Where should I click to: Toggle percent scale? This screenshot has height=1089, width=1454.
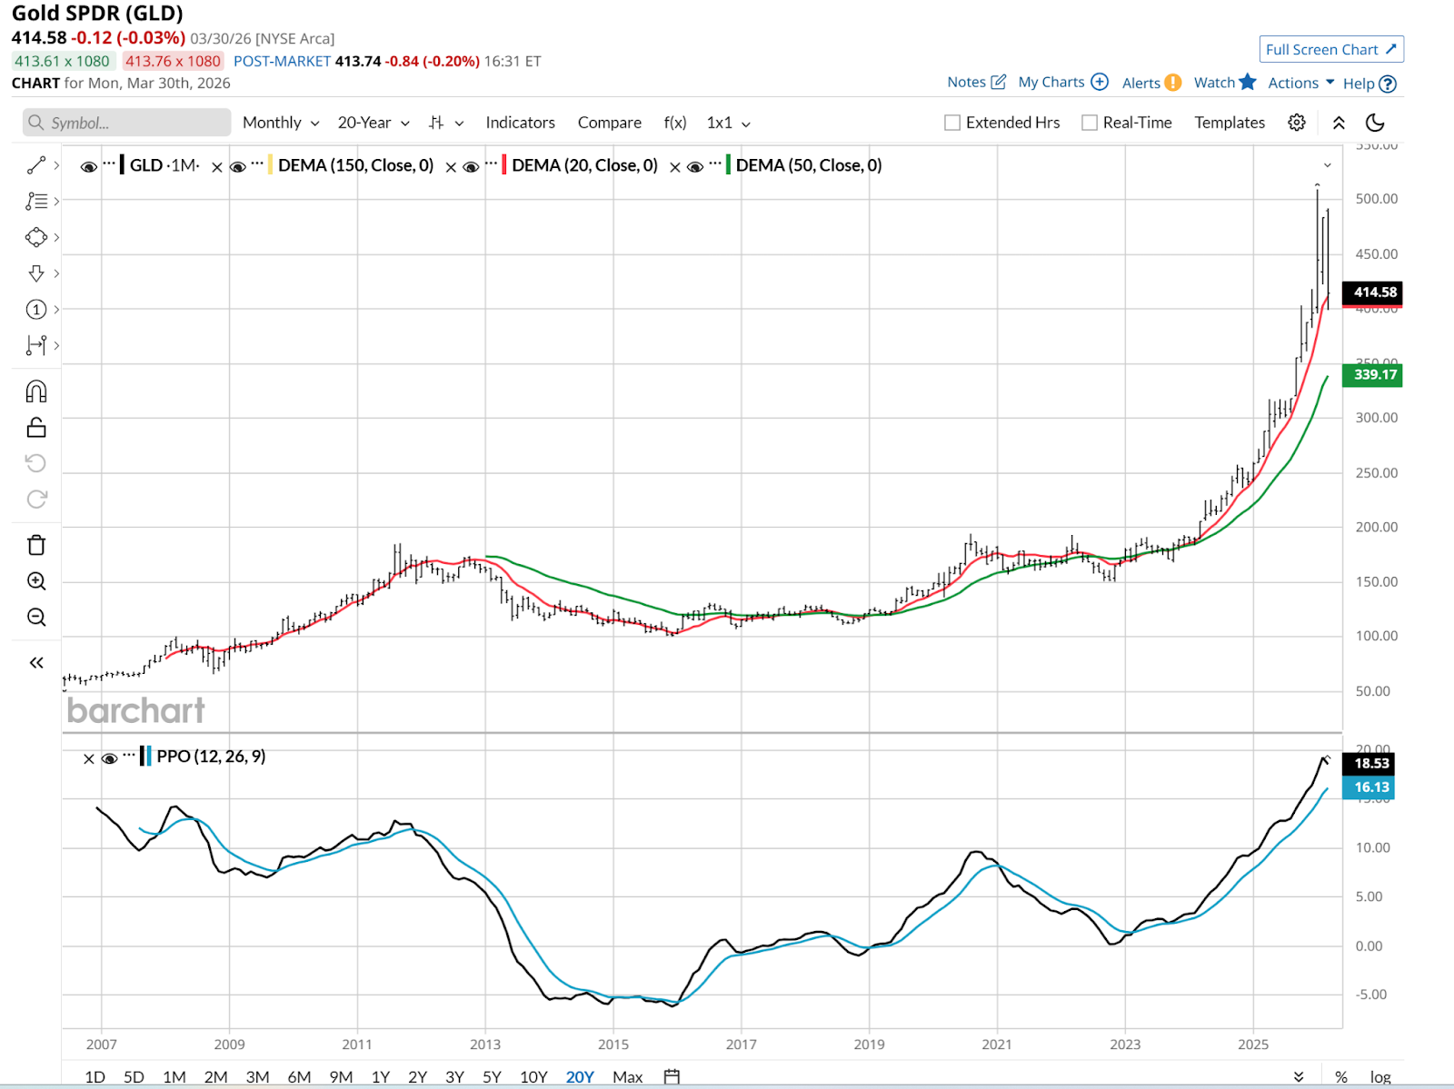tap(1341, 1077)
